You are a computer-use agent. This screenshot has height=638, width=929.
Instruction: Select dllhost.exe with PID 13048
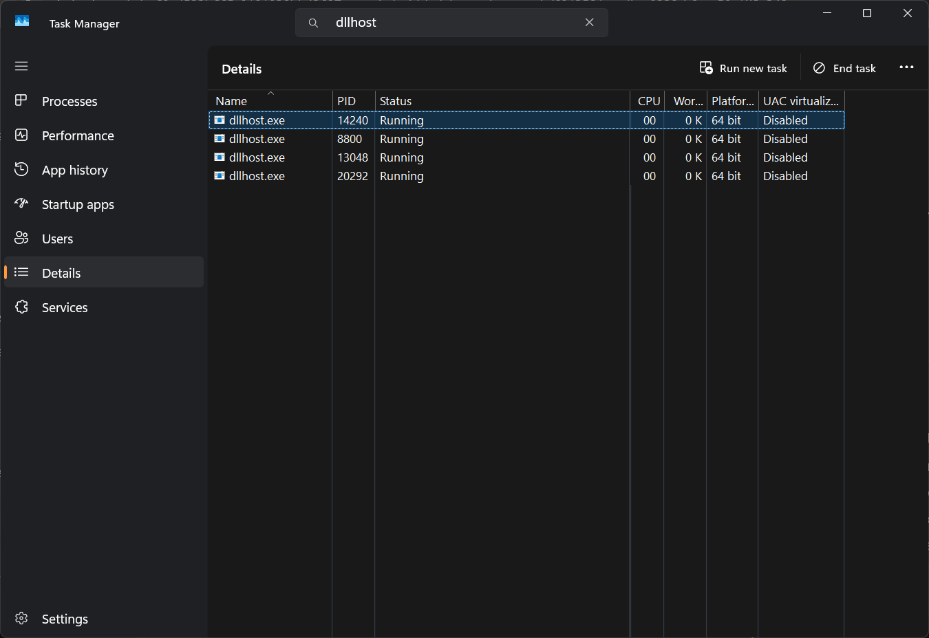click(257, 157)
